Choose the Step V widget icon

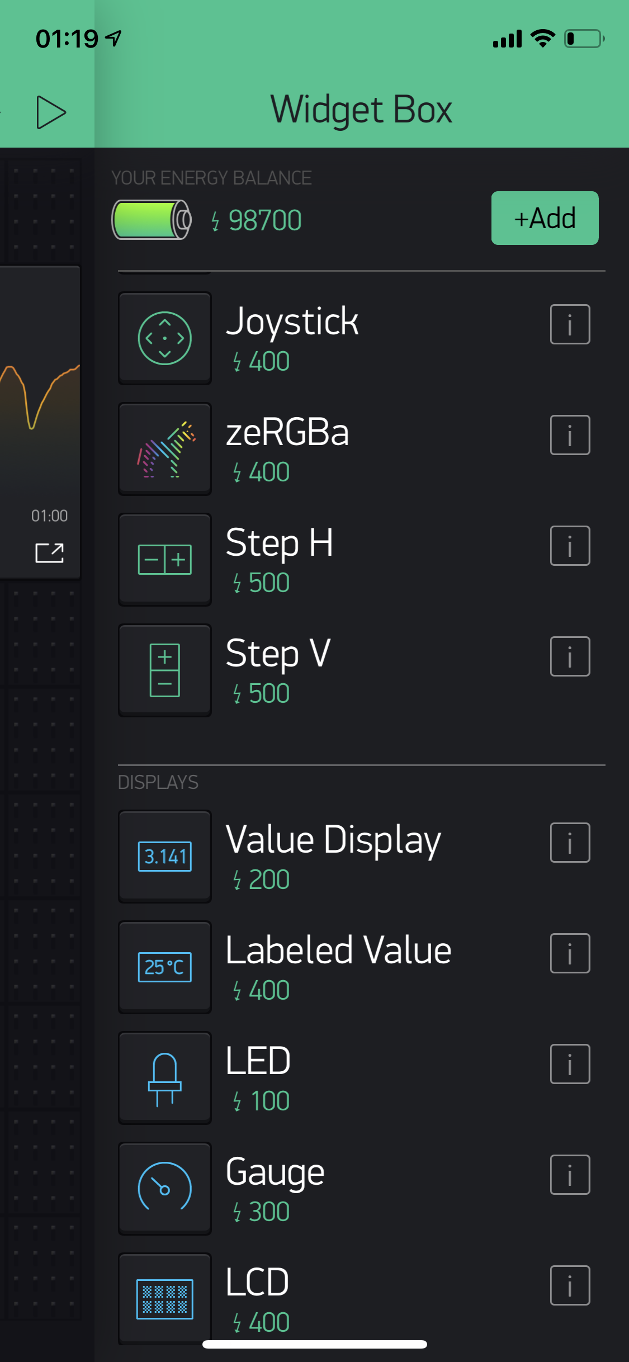[x=165, y=670]
